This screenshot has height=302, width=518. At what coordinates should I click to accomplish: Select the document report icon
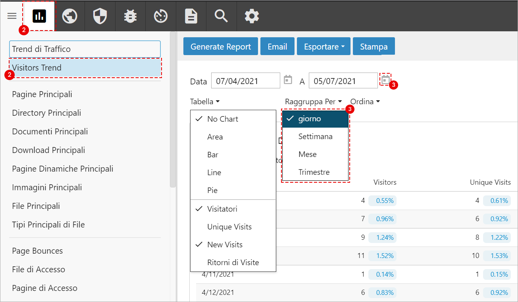[x=191, y=16]
